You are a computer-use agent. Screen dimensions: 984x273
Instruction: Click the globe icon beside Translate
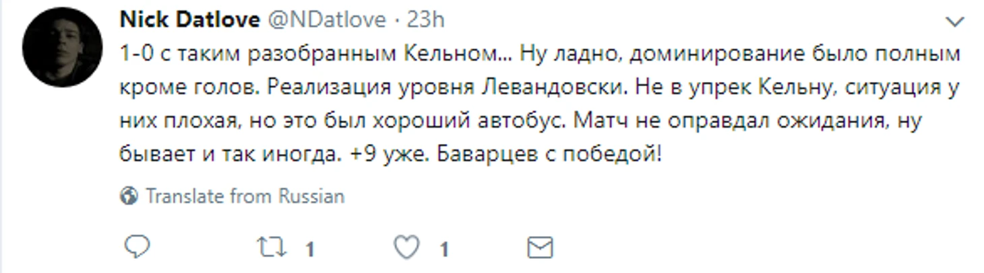click(x=129, y=196)
